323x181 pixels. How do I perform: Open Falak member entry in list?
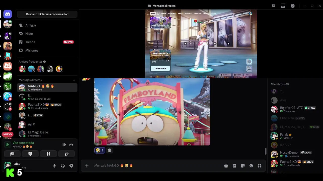point(294,136)
